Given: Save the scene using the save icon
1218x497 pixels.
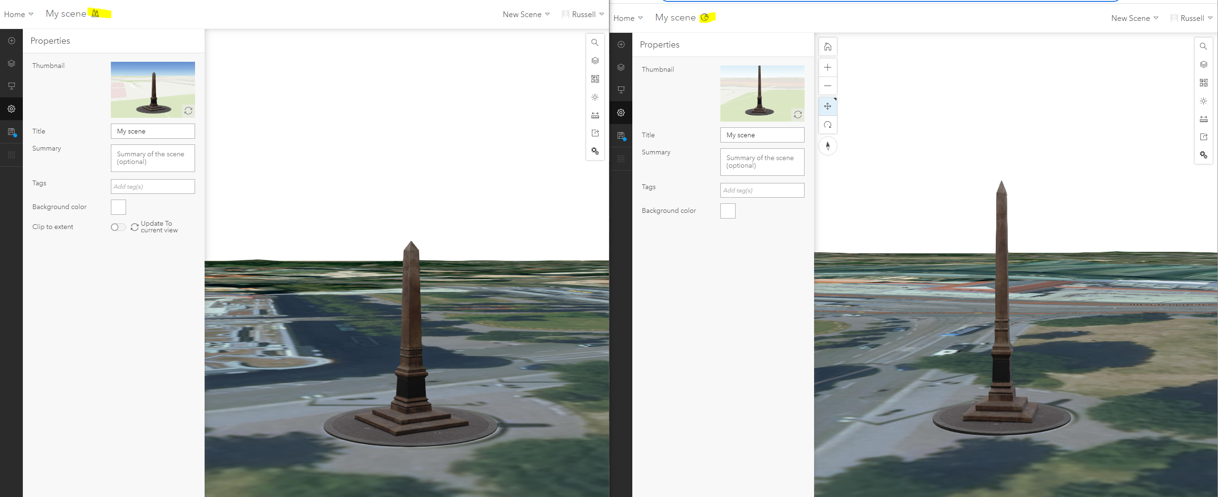Looking at the screenshot, I should [x=11, y=132].
